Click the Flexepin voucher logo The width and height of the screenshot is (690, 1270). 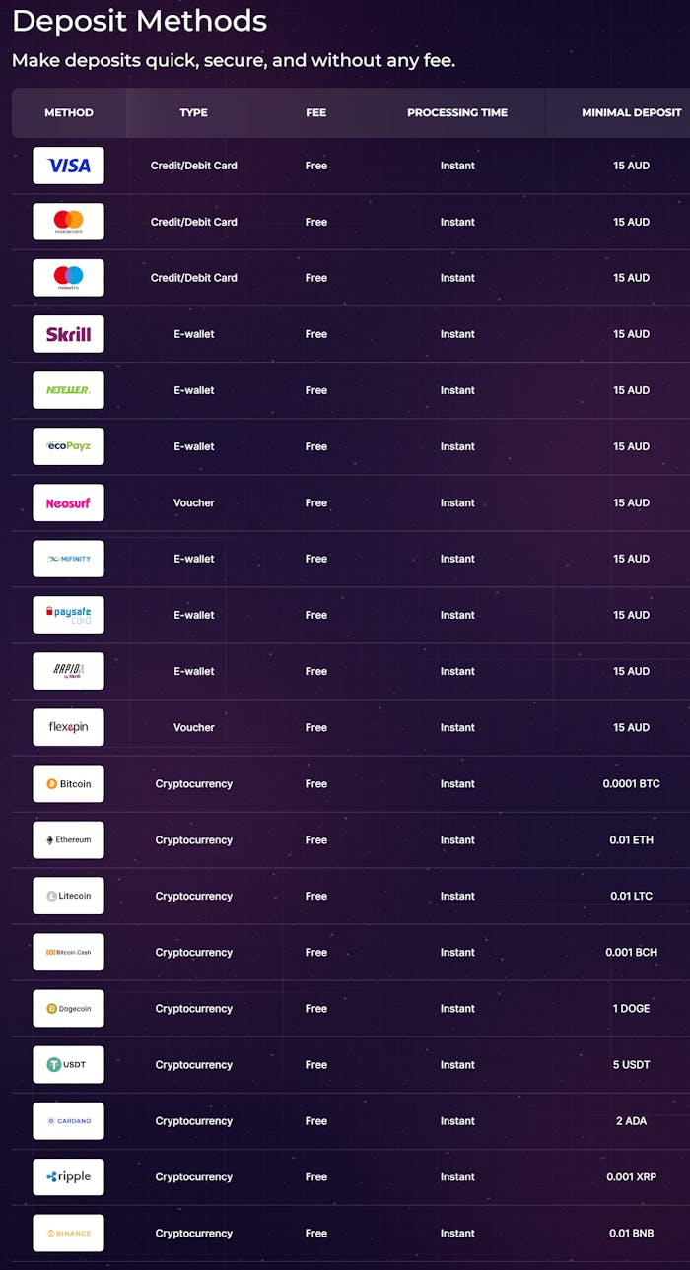68,727
